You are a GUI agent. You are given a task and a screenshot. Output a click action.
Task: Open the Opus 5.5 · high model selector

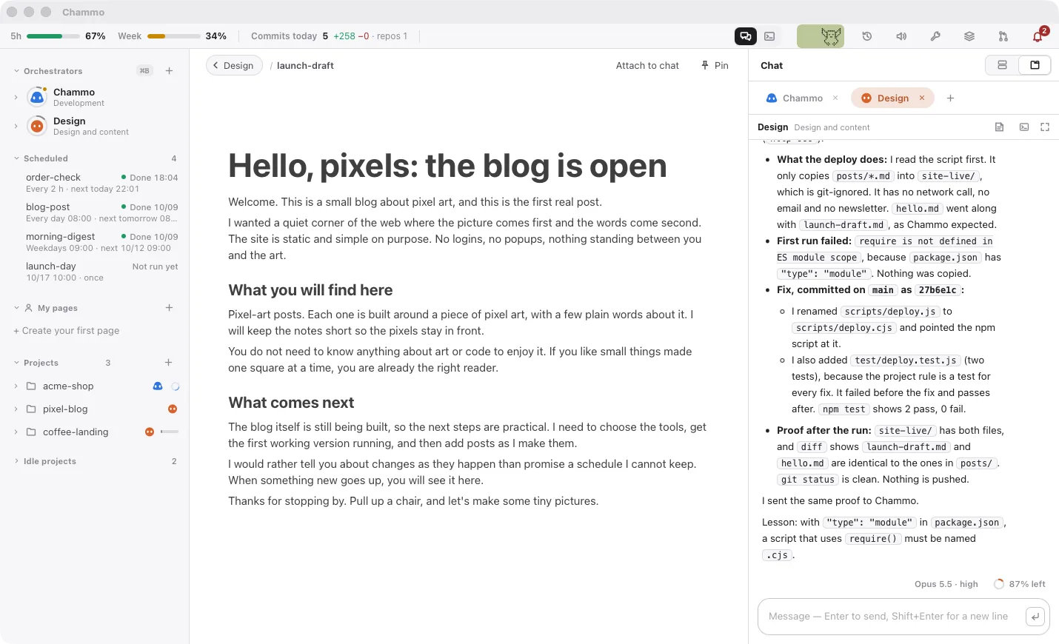(x=946, y=584)
